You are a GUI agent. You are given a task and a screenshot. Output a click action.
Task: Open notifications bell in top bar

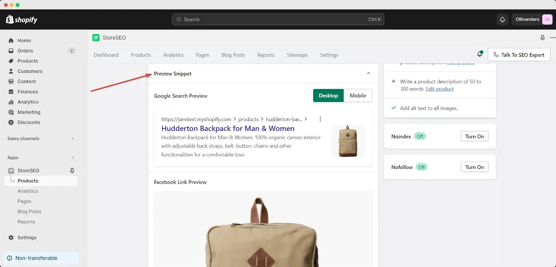point(502,19)
